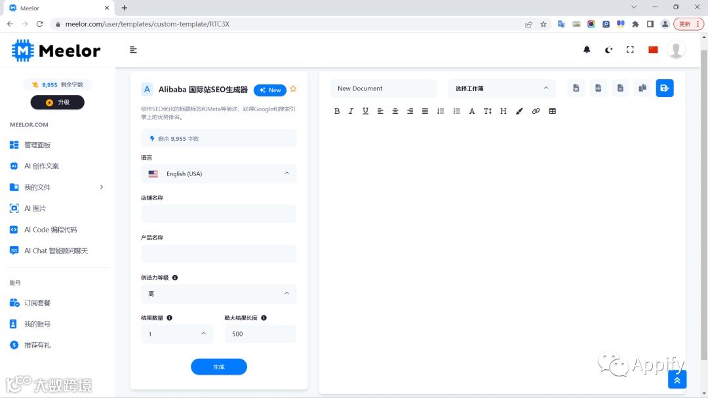Image resolution: width=708 pixels, height=398 pixels.
Task: Align text to the left
Action: (x=380, y=111)
